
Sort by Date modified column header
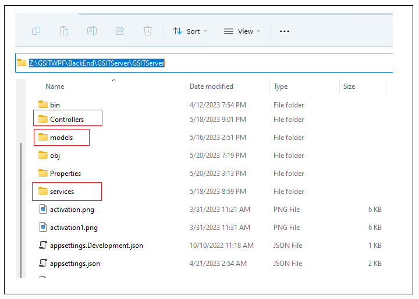[x=211, y=87]
